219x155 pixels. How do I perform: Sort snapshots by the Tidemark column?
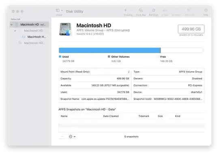coord(144,116)
